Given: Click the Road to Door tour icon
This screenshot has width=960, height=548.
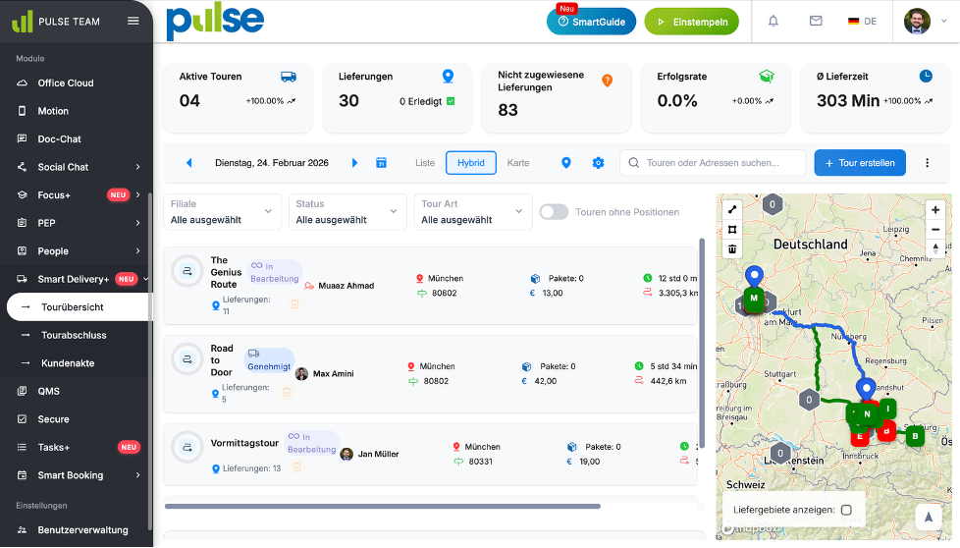Looking at the screenshot, I should 187,358.
